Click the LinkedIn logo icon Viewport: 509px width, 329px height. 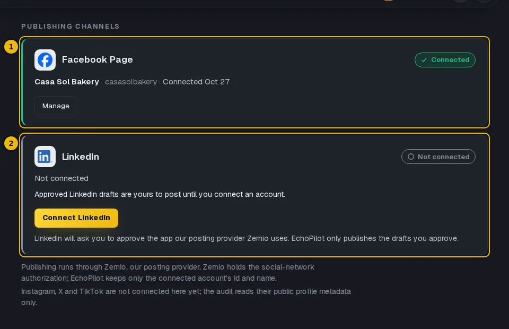45,157
